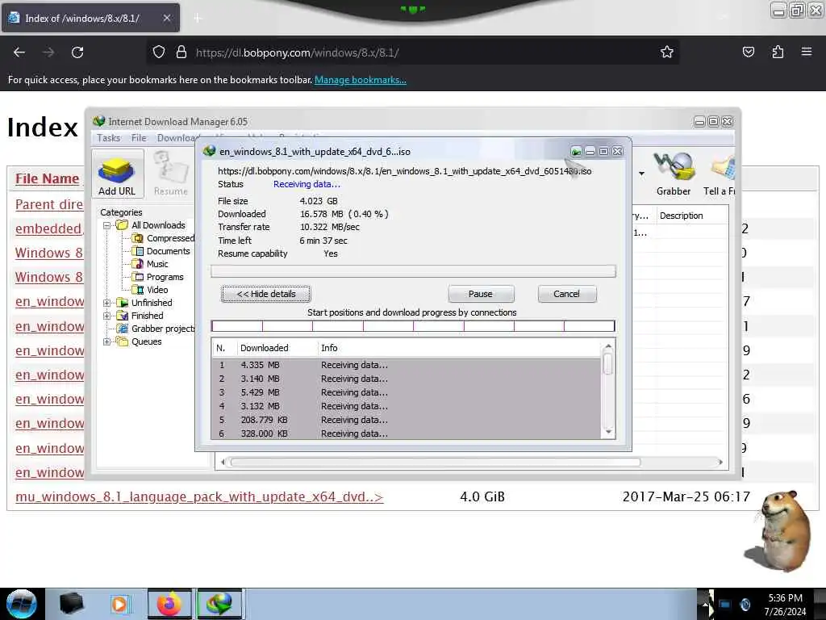Open the Tasks menu in IDM
This screenshot has height=620, width=826.
[109, 137]
